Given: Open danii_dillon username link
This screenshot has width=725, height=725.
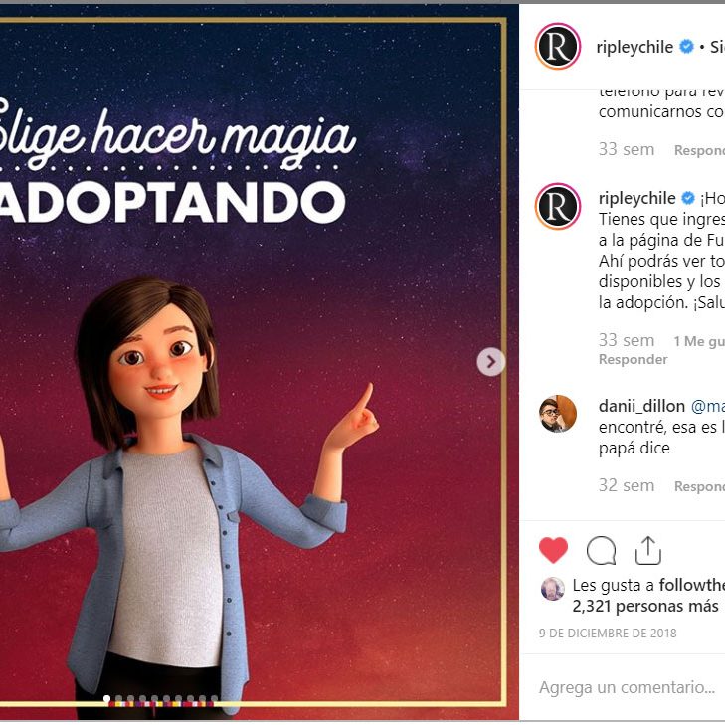Looking at the screenshot, I should click(x=641, y=406).
